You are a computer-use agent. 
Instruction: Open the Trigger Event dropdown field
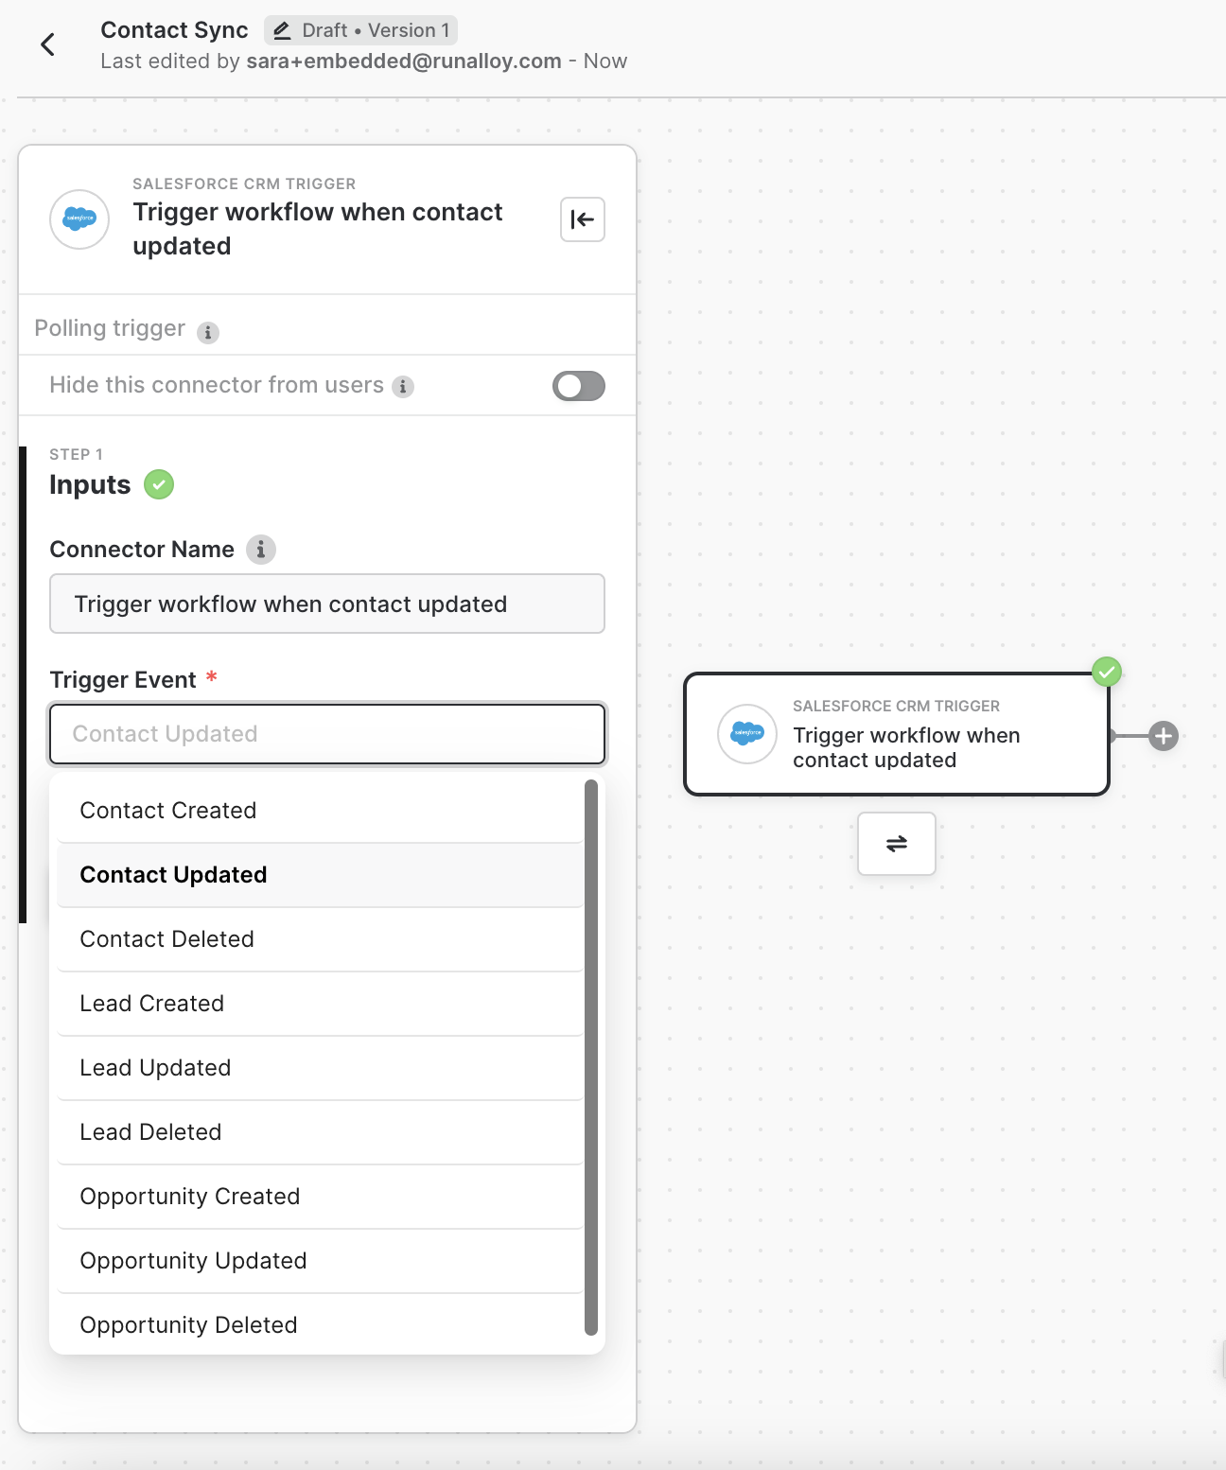(x=327, y=734)
